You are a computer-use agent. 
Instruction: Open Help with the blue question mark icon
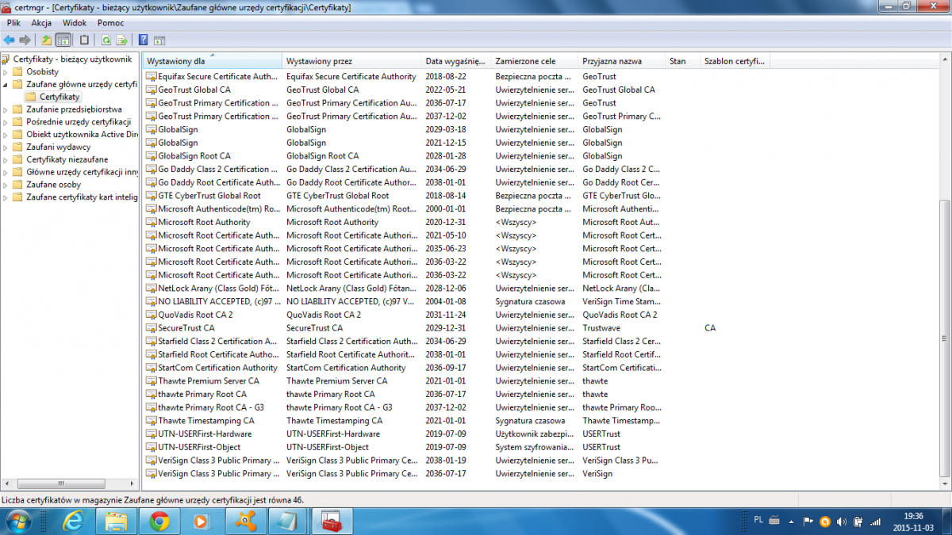pyautogui.click(x=144, y=40)
